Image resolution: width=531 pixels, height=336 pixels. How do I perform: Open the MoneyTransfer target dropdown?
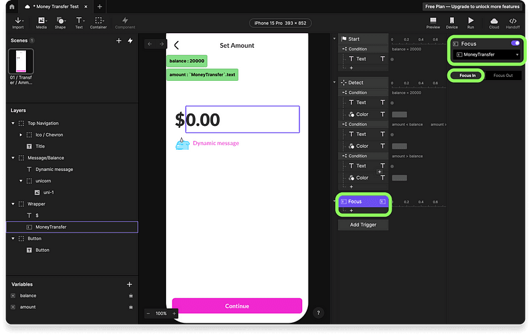pyautogui.click(x=487, y=54)
